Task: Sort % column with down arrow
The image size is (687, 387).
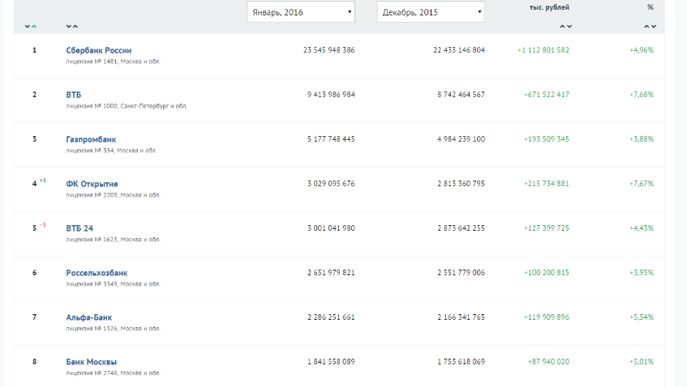Action: tap(654, 27)
